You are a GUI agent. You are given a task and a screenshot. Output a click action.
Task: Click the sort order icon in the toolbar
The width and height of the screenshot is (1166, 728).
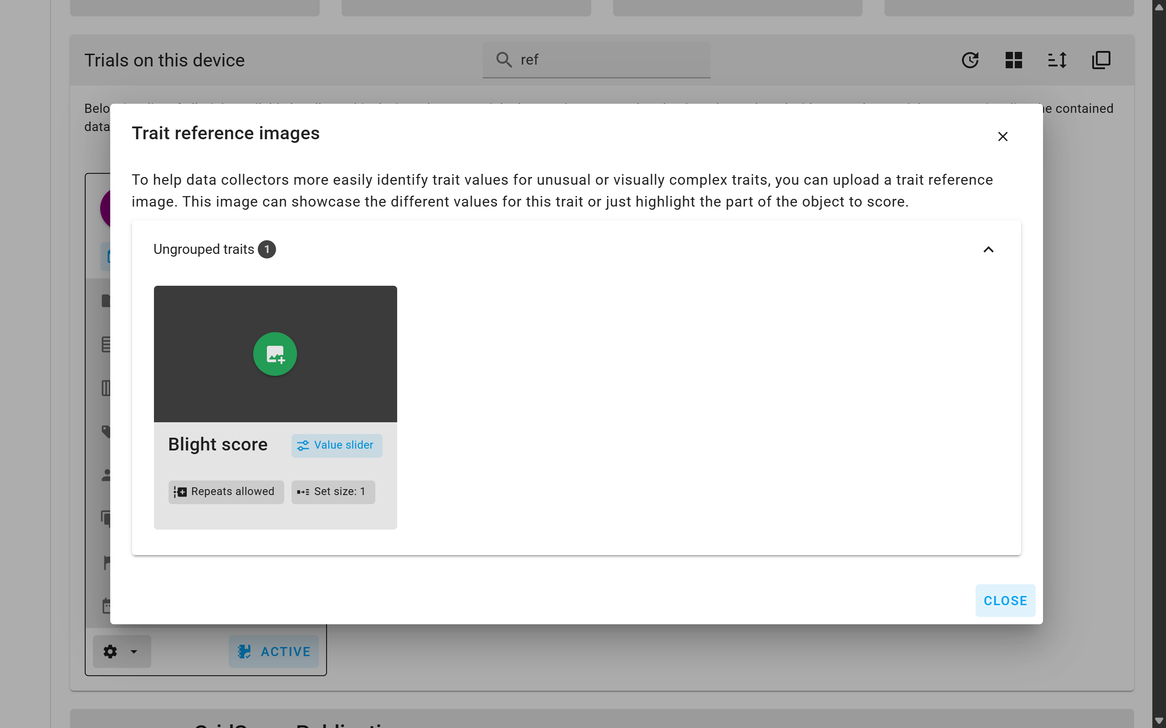pos(1057,60)
